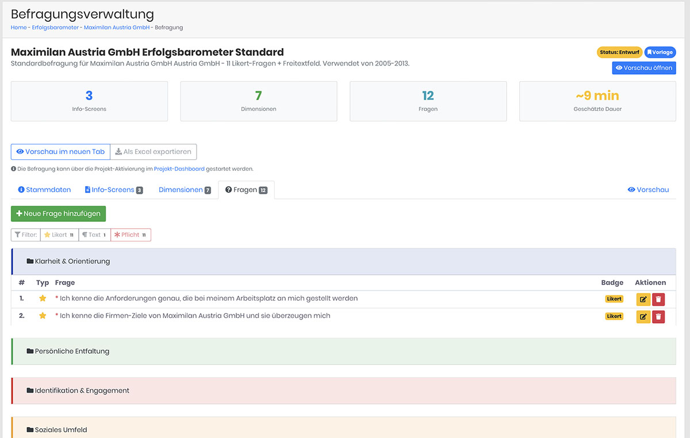Open the Projekt-Dashboard link
Viewport: 690px width, 438px height.
pyautogui.click(x=179, y=169)
